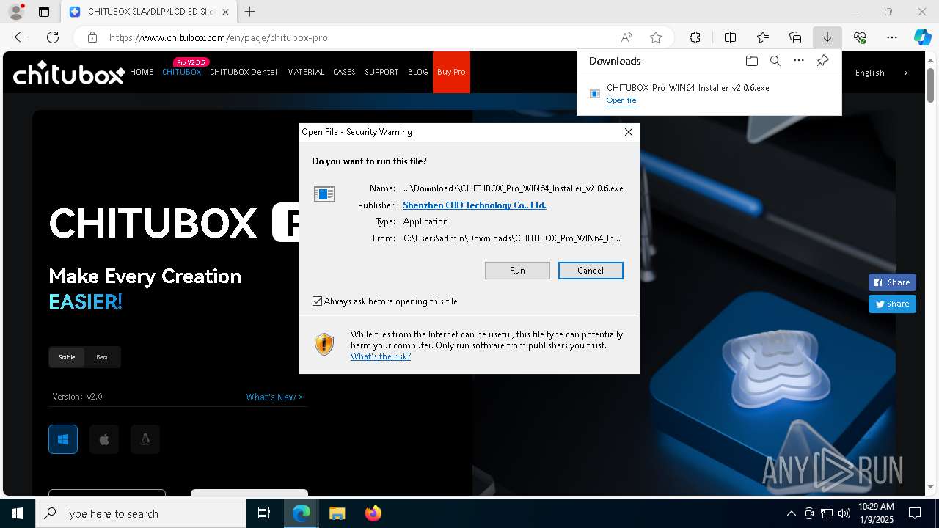Expand the English language selector

pyautogui.click(x=880, y=73)
